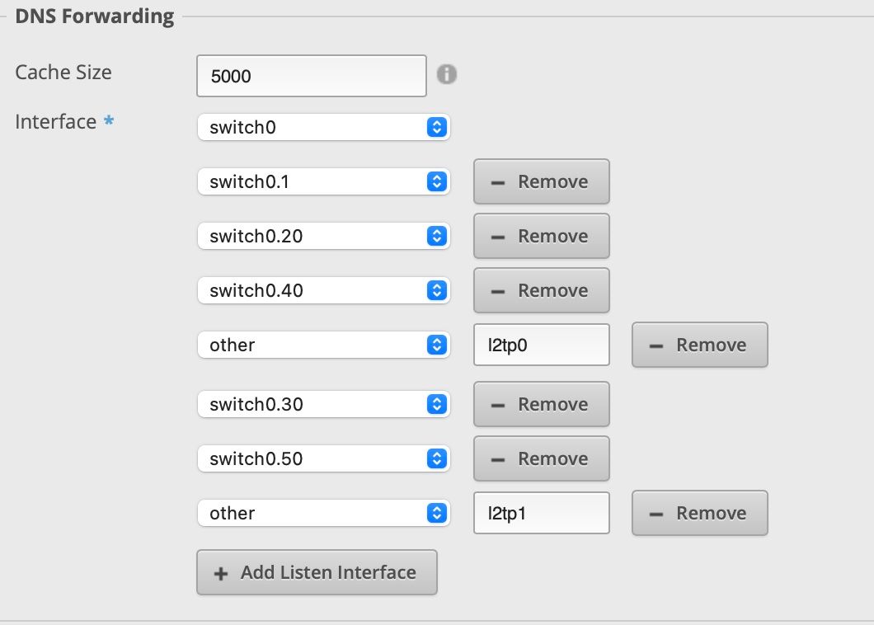The width and height of the screenshot is (874, 625).
Task: Remove the switch0.50 listen interface
Action: [x=541, y=458]
